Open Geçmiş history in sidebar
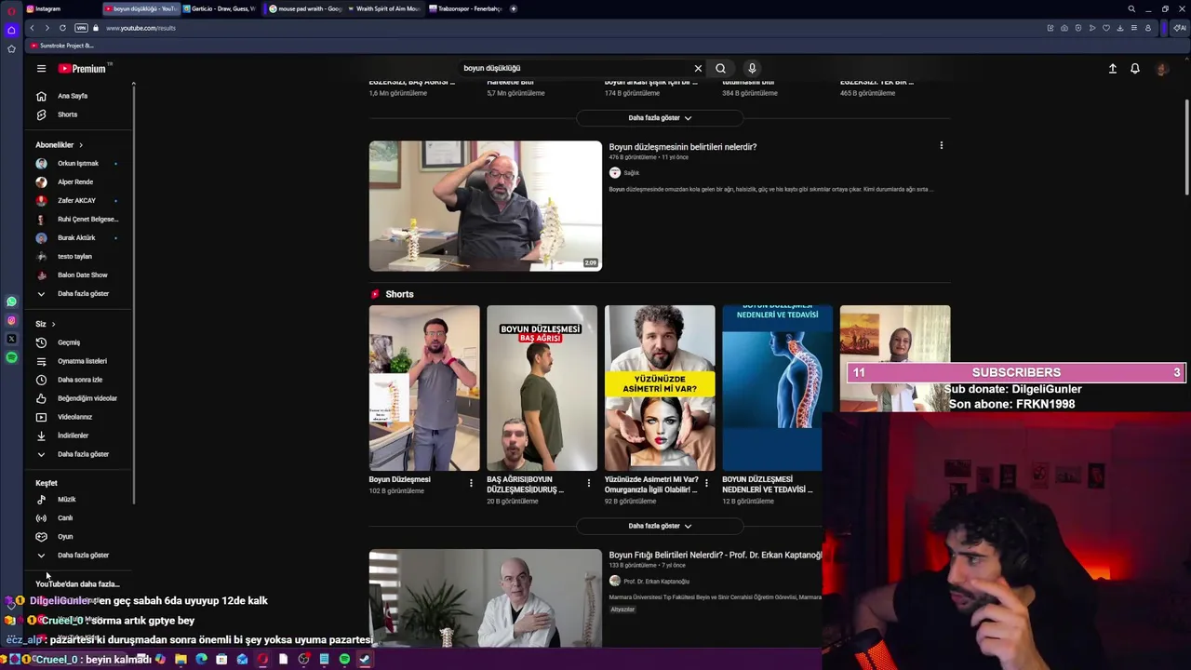Image resolution: width=1191 pixels, height=670 pixels. pos(69,342)
